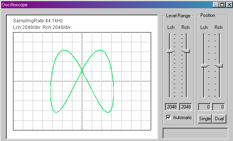Screen dimensions: 233x141
Task: Click the Rch position value field
Action: tap(218, 107)
